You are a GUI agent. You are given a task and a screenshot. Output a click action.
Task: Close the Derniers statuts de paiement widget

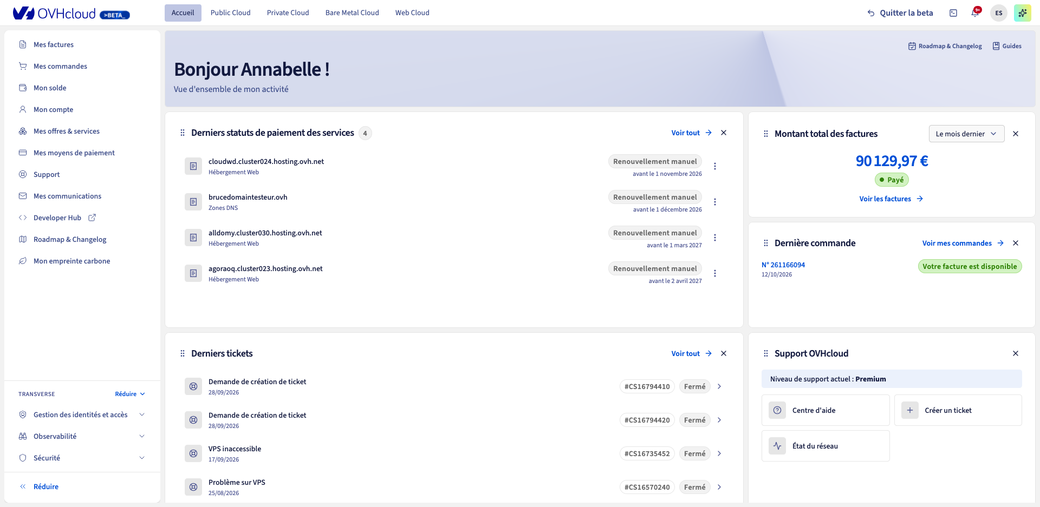pyautogui.click(x=724, y=133)
